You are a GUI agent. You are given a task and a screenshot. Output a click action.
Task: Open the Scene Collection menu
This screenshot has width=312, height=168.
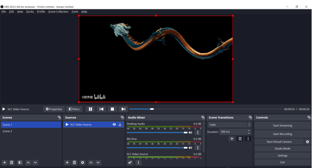[58, 12]
